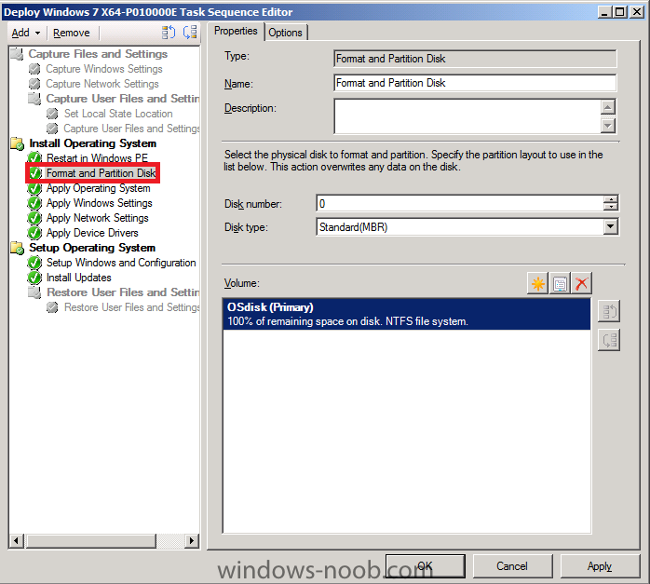Viewport: 650px width, 584px height.
Task: Click the new volume star icon
Action: [537, 283]
